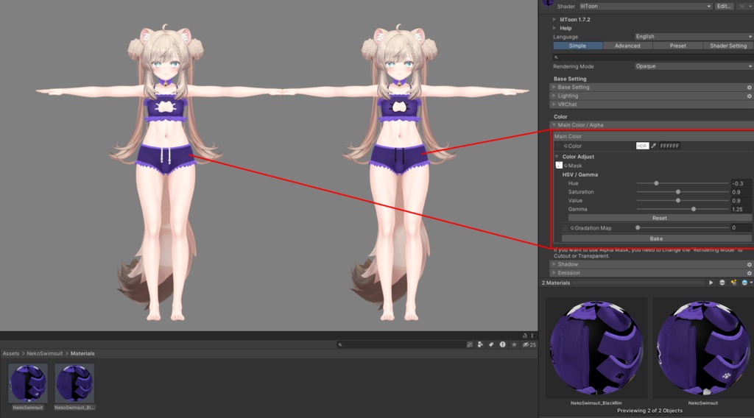Click the Project panel search field
Screen dimensions: 754x418
point(400,344)
